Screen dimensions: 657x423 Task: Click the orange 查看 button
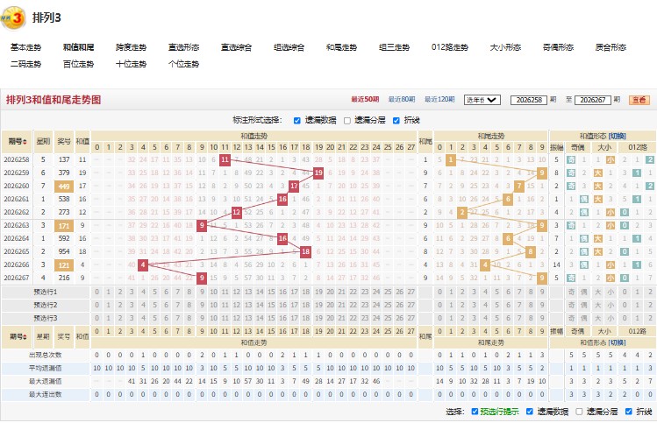639,100
